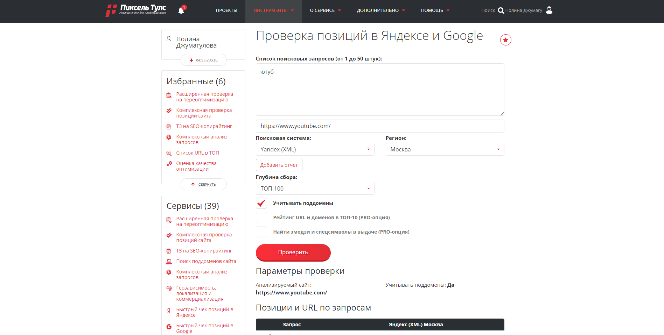Viewport: 664px width, 335px height.
Task: Click icon of Расширенная проверка in Сервисы
Action: 169,220
